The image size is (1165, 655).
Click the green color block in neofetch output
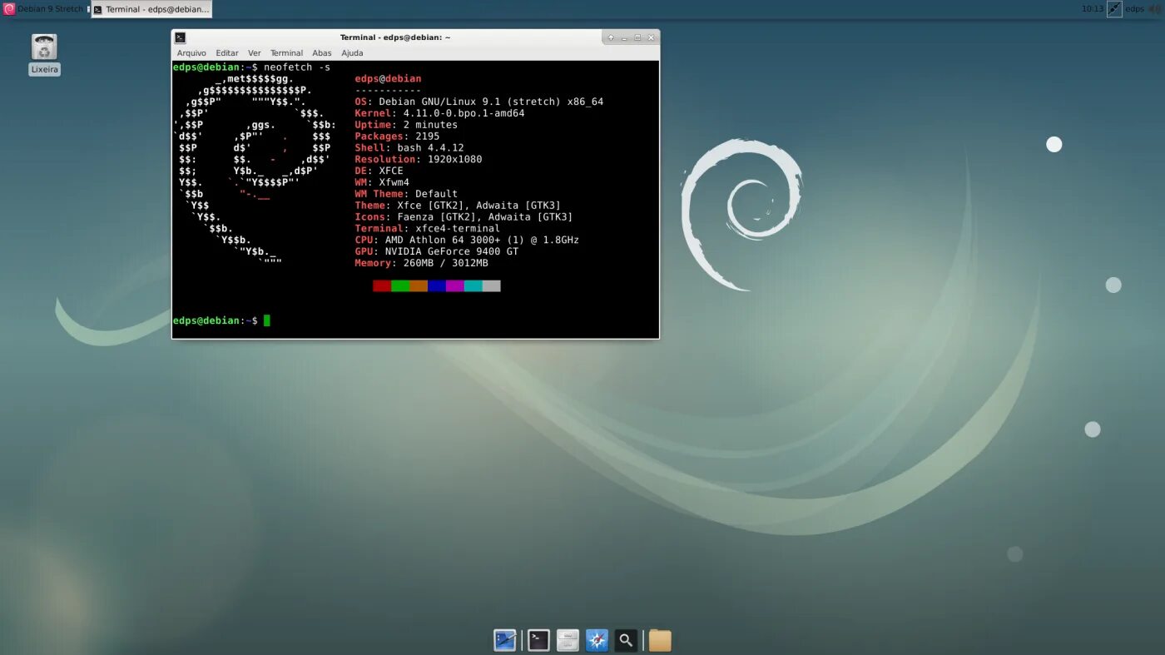[x=400, y=285]
